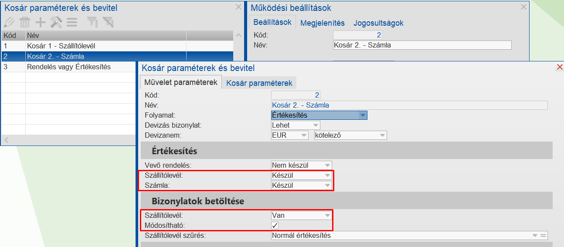Click the Név field in the front dialog
This screenshot has height=247, width=564.
[409, 105]
